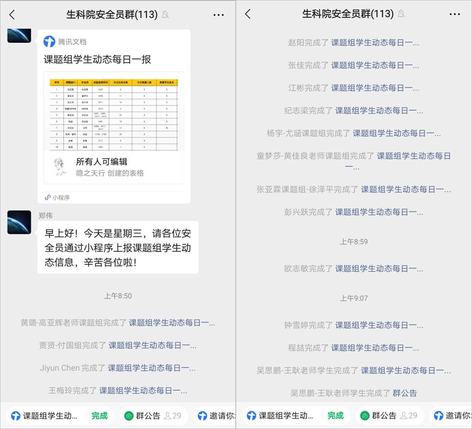
Task: Tap the back arrow in left chat header
Action: tap(12, 14)
